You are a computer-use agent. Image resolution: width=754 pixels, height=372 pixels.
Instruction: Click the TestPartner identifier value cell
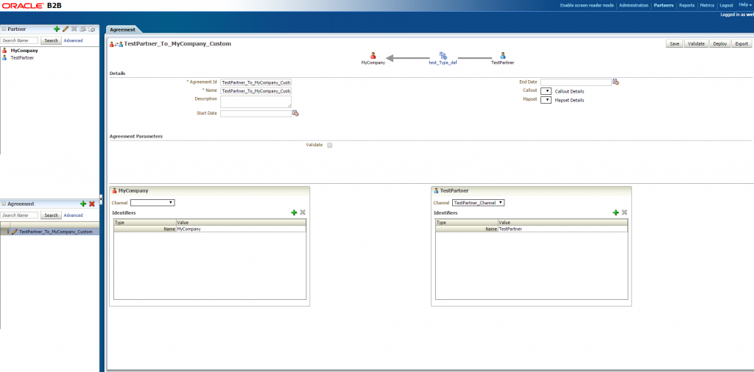[563, 229]
